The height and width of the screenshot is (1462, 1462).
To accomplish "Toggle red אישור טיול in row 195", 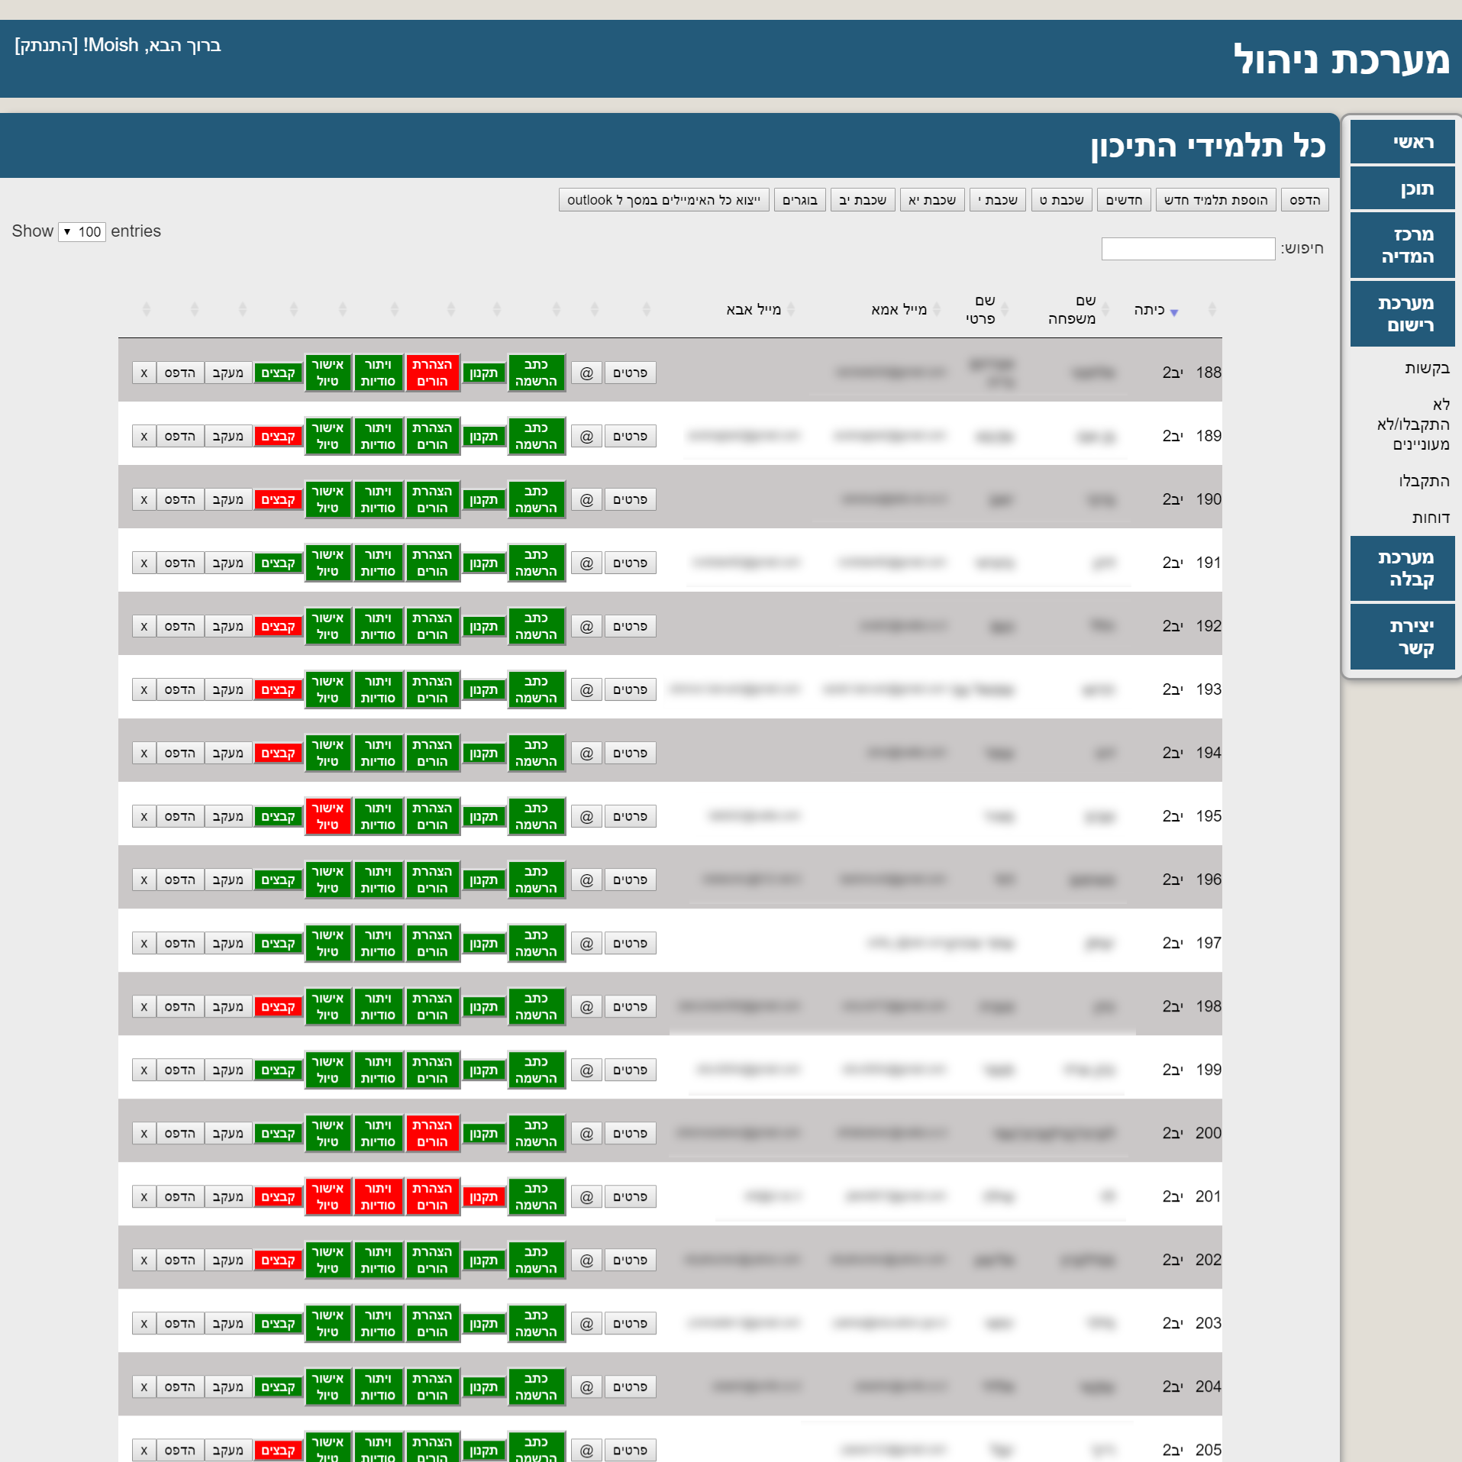I will click(x=328, y=816).
